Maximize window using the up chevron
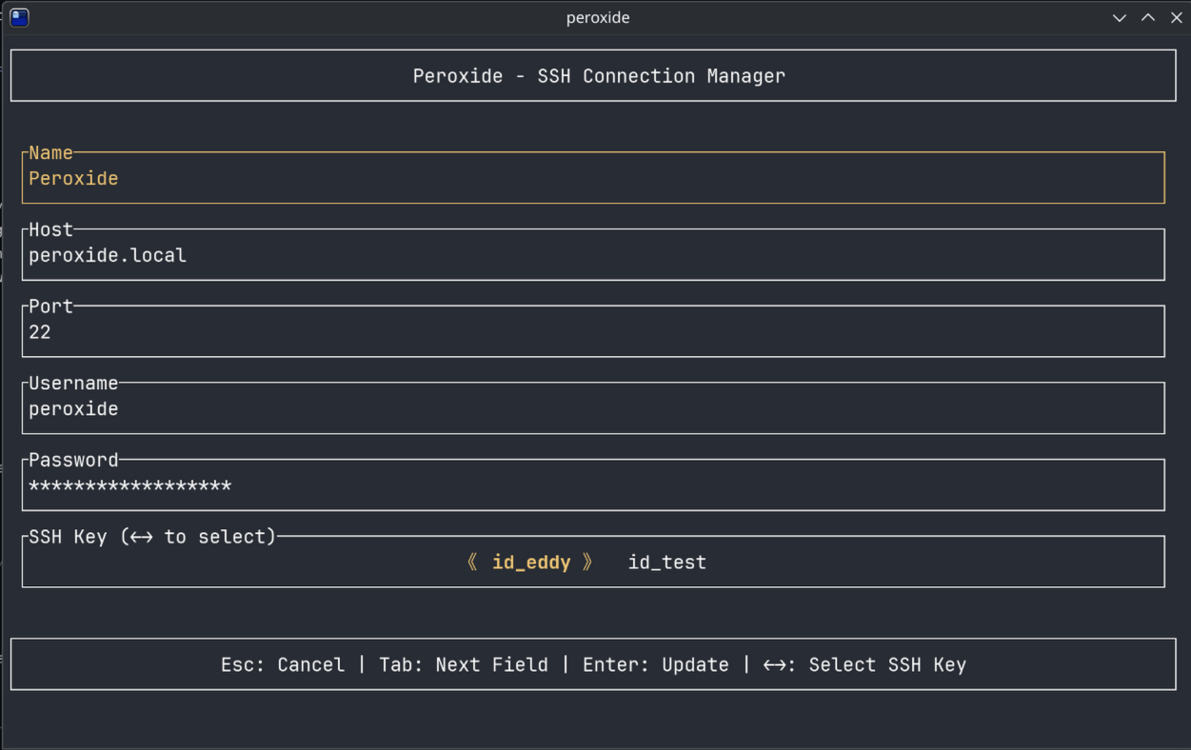 tap(1148, 17)
